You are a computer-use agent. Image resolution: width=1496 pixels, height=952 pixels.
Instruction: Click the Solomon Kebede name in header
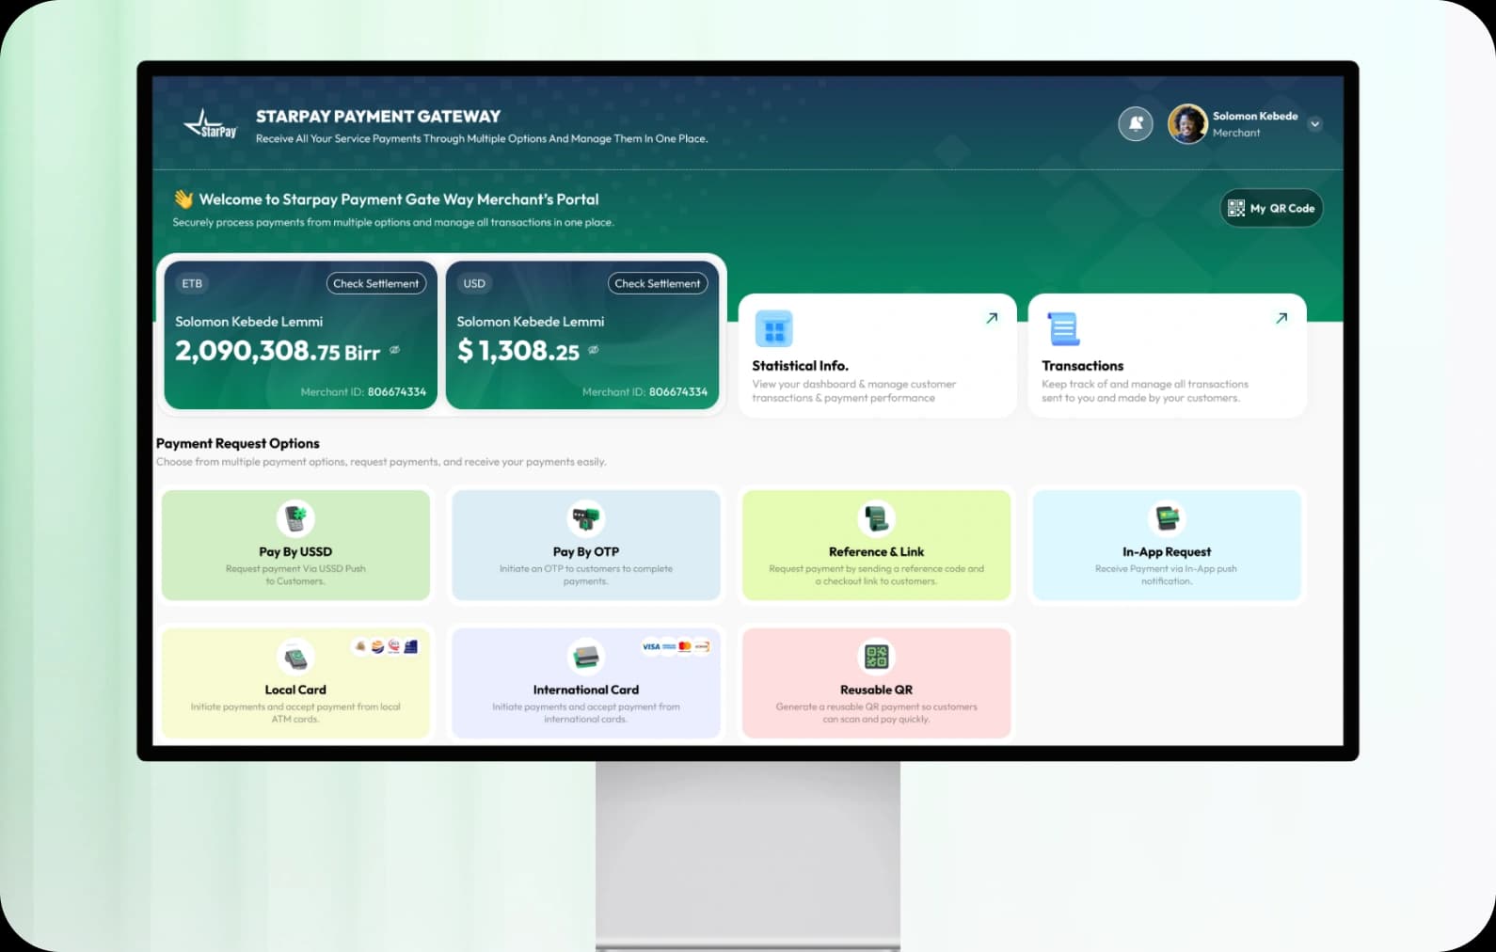pos(1255,116)
